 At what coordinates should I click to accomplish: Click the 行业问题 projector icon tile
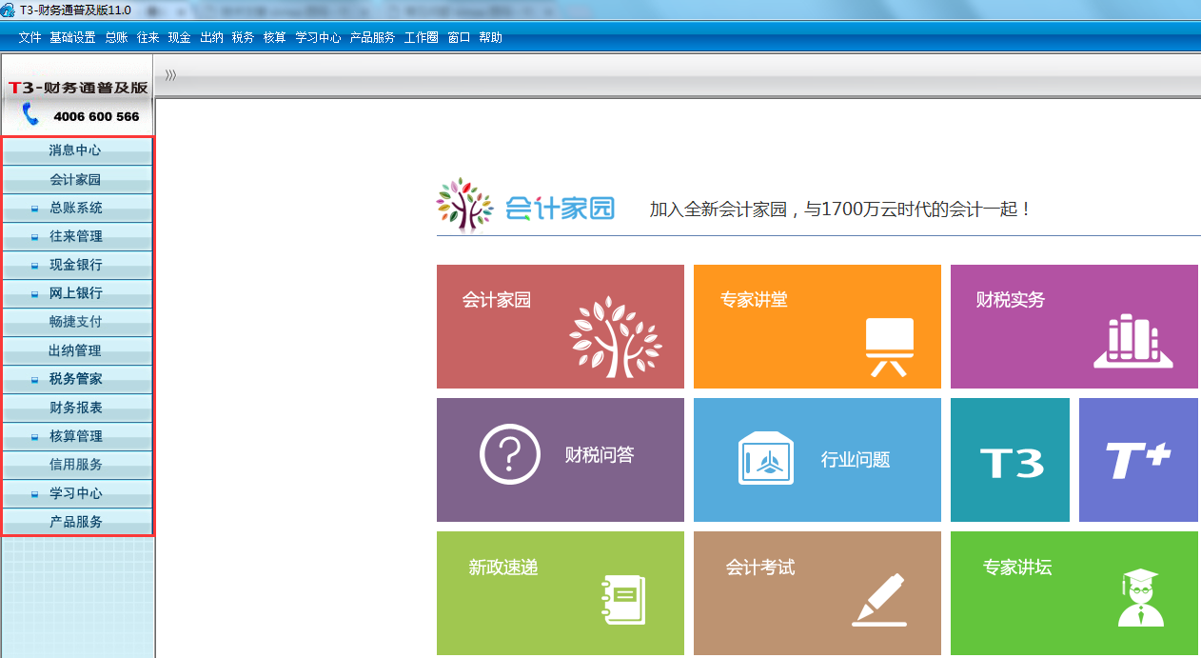817,460
